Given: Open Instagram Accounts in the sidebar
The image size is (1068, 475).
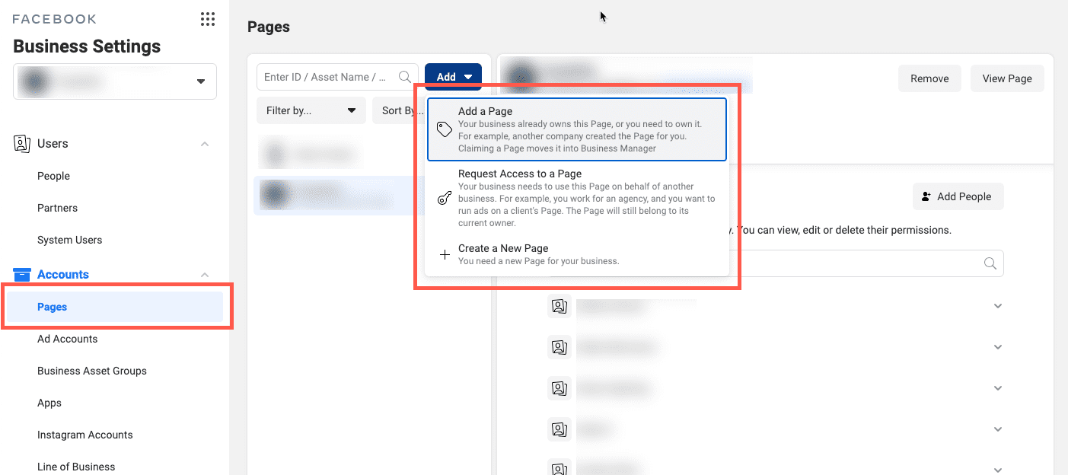Looking at the screenshot, I should point(84,435).
